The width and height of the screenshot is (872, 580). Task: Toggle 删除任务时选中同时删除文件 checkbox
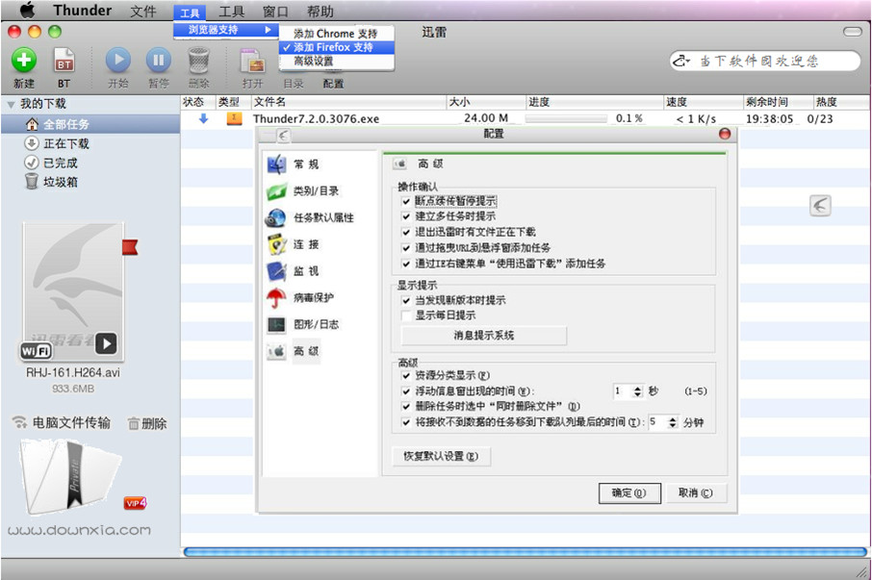(406, 407)
